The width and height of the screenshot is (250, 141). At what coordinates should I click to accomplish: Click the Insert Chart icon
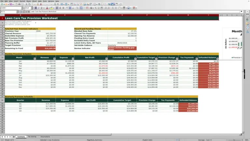pos(88,4)
